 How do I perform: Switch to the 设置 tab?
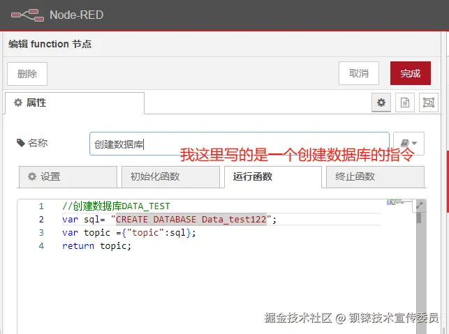(68, 176)
